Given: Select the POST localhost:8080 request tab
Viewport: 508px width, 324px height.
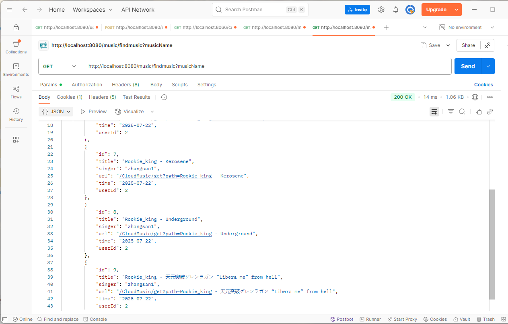Looking at the screenshot, I should click(136, 27).
